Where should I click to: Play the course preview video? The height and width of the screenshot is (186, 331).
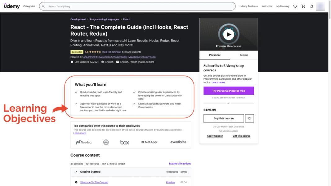[x=228, y=34]
